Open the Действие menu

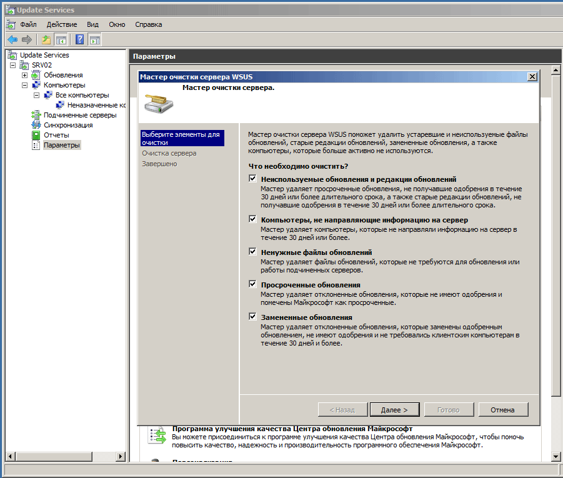click(x=62, y=24)
